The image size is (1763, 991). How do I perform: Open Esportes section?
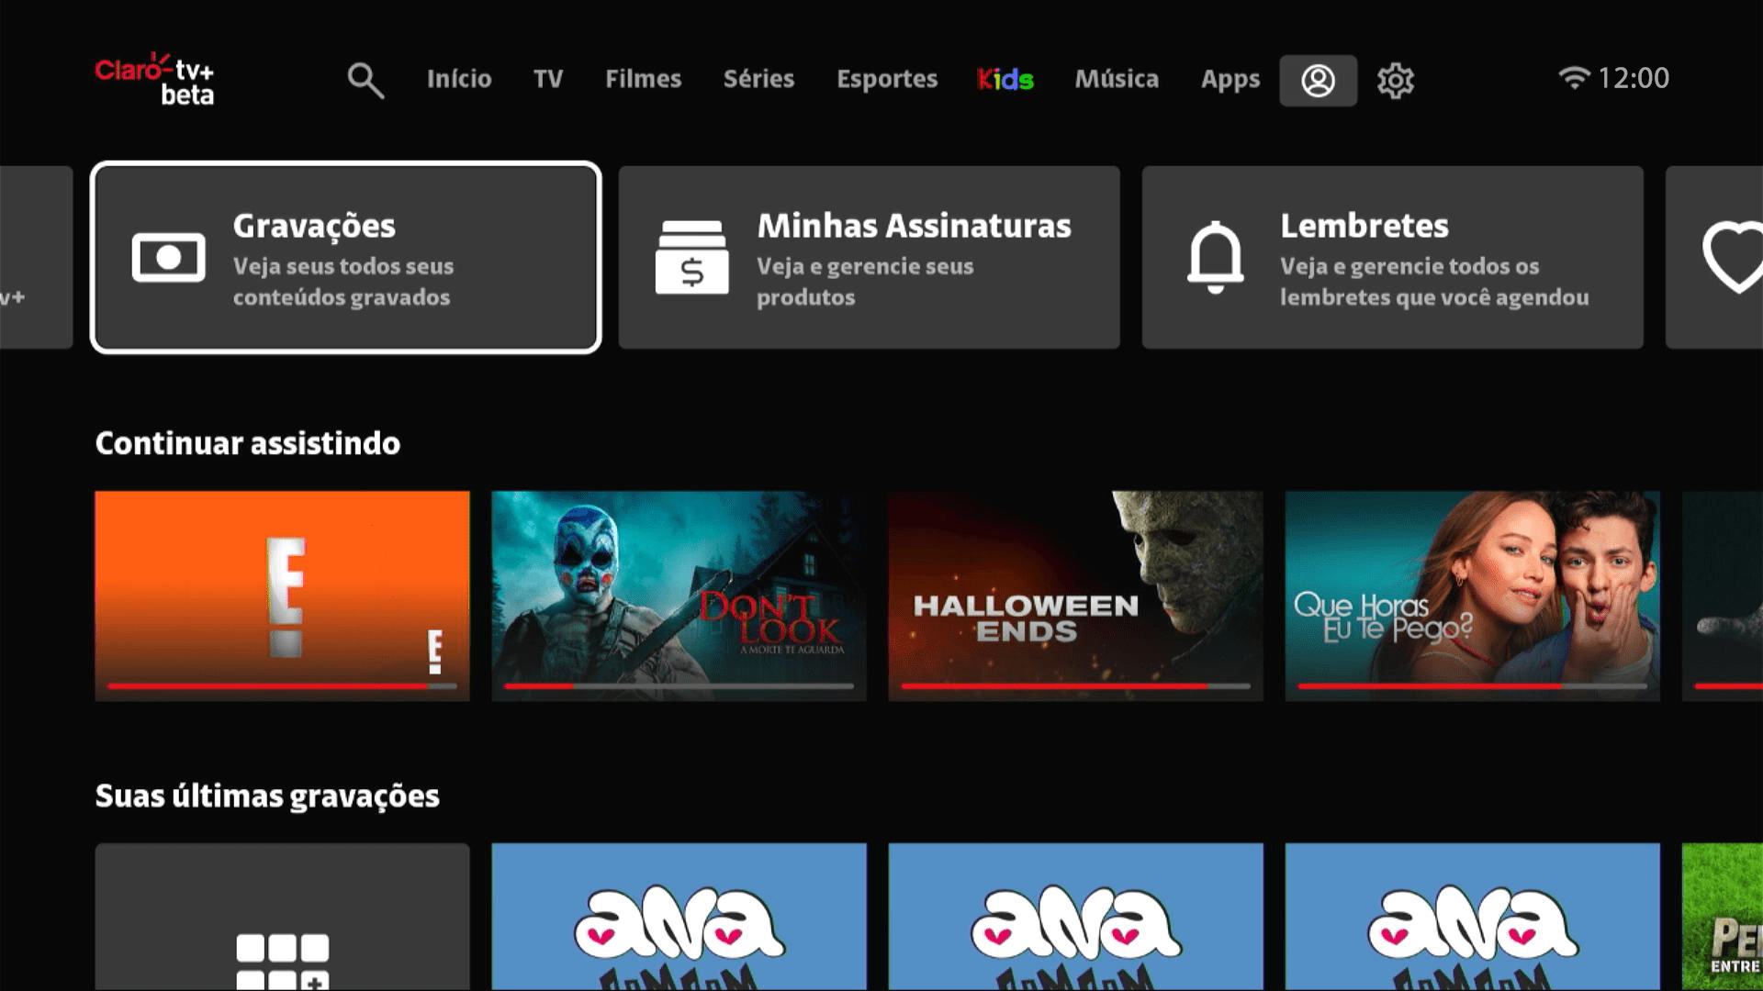(x=889, y=79)
